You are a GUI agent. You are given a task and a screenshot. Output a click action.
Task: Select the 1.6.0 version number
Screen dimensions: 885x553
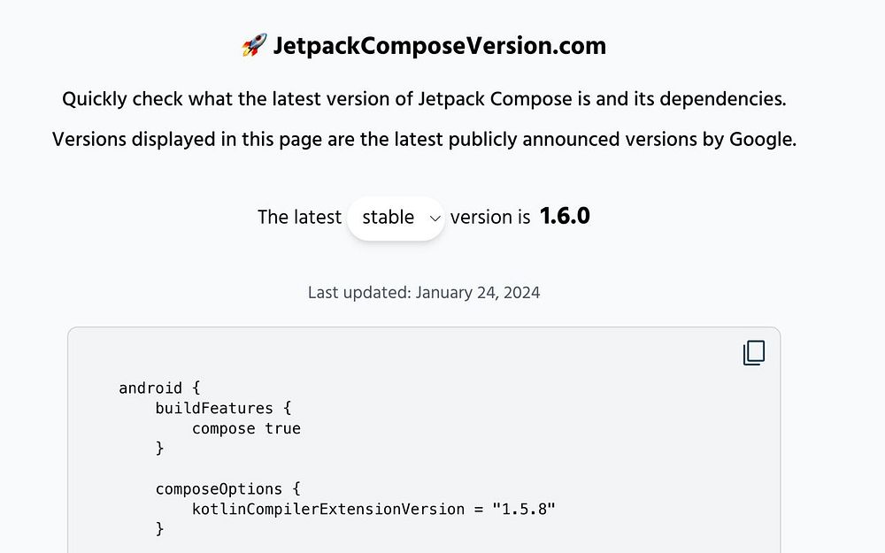[565, 217]
